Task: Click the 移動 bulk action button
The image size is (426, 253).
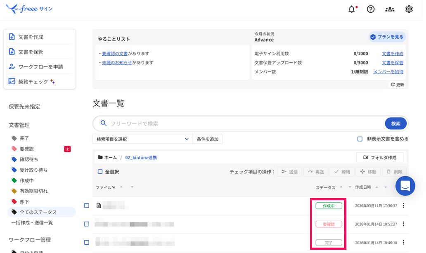Action: tap(368, 172)
